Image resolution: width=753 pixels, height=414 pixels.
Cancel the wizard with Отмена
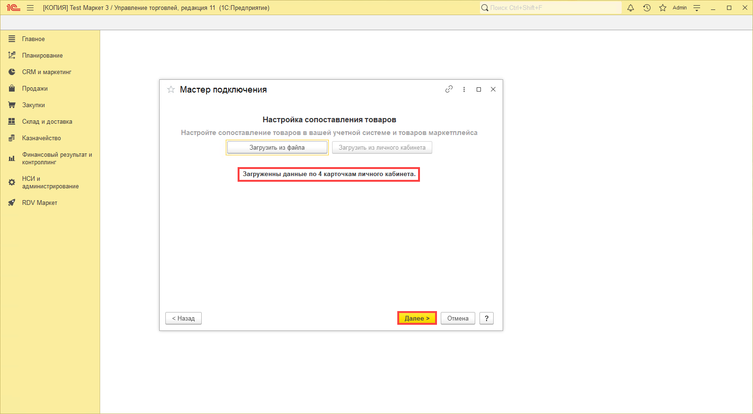(458, 318)
